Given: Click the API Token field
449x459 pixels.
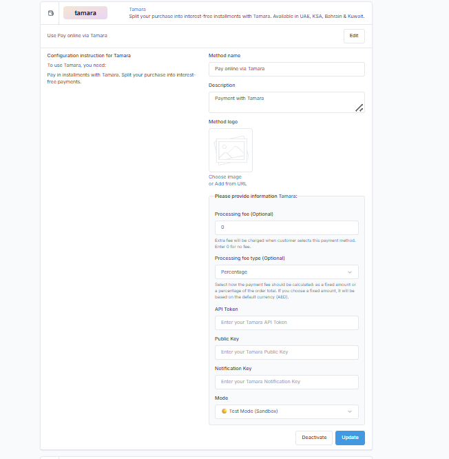Looking at the screenshot, I should 286,323.
